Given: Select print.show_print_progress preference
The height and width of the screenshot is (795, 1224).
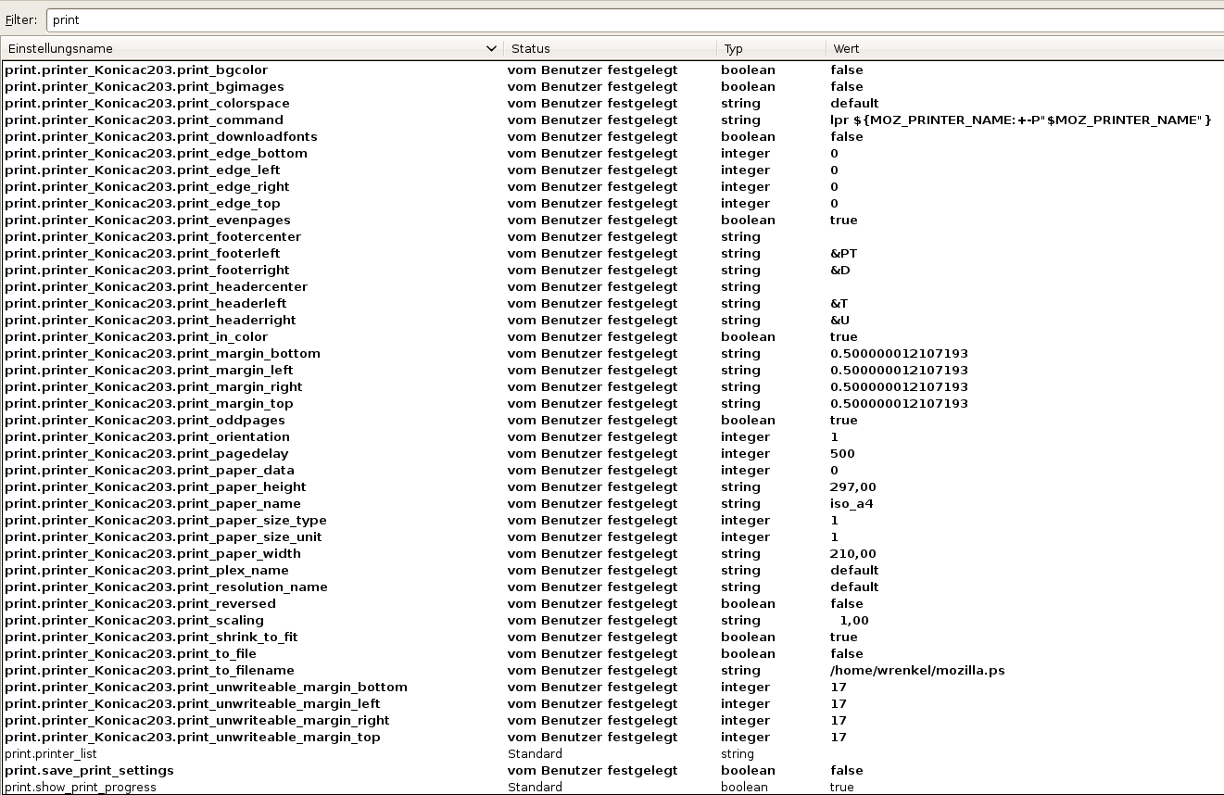Looking at the screenshot, I should [86, 788].
